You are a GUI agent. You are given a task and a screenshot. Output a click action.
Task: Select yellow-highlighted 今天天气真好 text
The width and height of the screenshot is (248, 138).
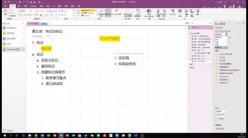pyautogui.click(x=110, y=39)
